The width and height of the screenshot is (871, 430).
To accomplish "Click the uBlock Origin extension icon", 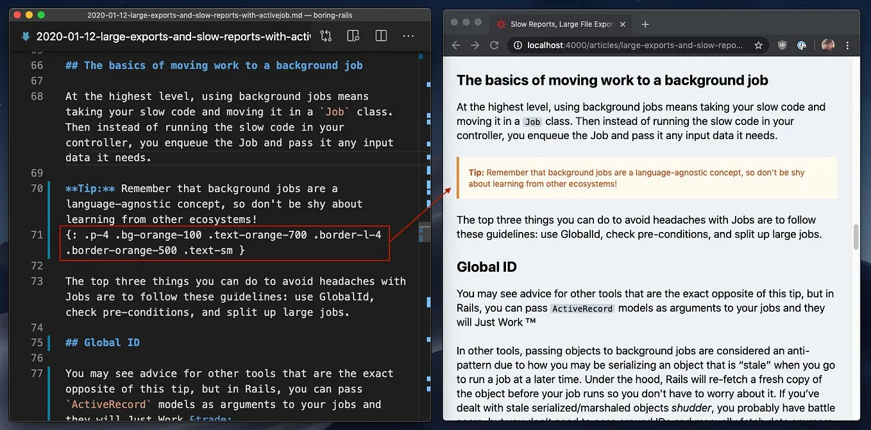I will (782, 45).
